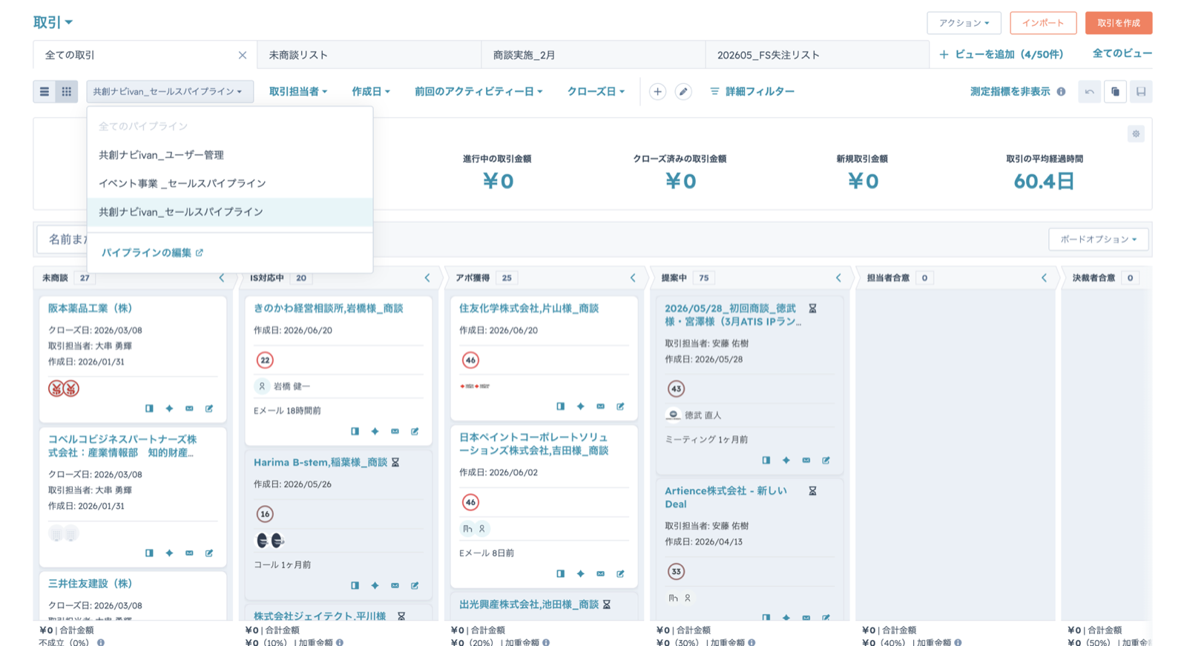Toggle the 共創ナビivan_セールスパイプライン pipeline selector
This screenshot has width=1187, height=646.
click(170, 92)
